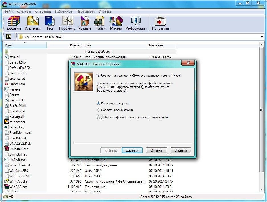Click WinRAR title bar books icon
Image resolution: width=267 pixels, height=202 pixels.
(5, 4)
